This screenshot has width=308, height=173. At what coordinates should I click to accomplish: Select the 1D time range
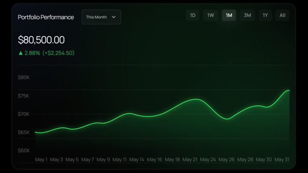[x=192, y=15]
